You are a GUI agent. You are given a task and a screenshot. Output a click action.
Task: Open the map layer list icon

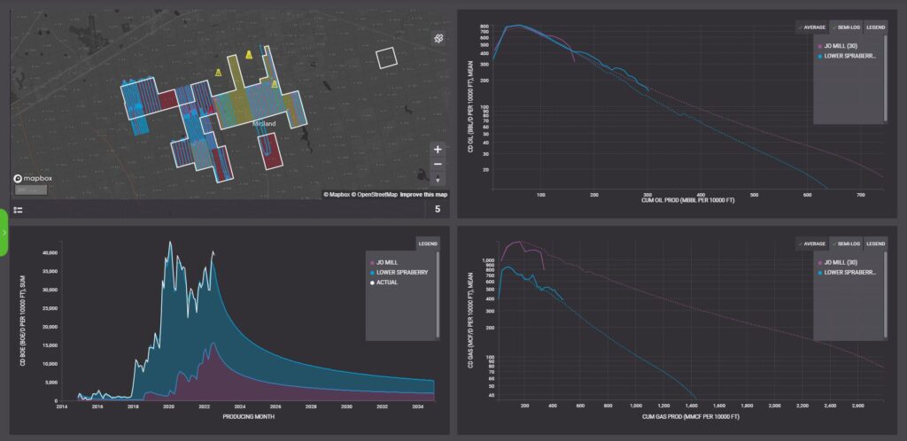click(19, 210)
